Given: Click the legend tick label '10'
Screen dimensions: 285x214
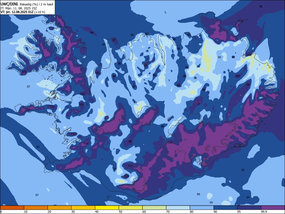Looking at the screenshot, I should 26,212.
